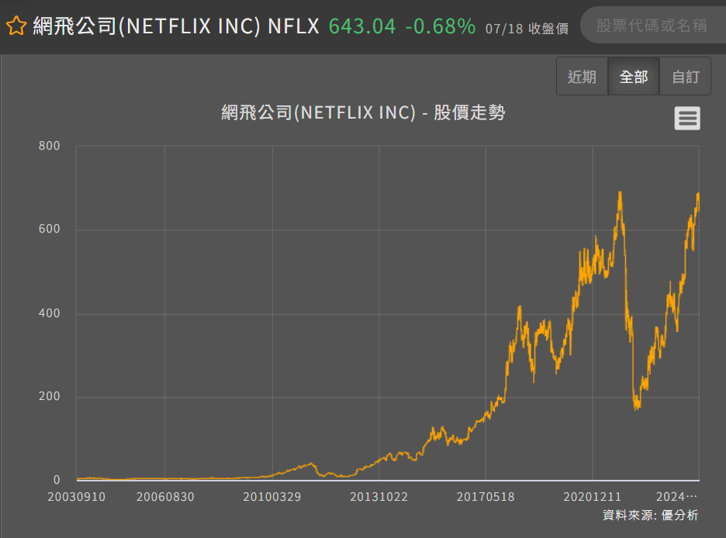The image size is (726, 538).
Task: Click y-axis label 600
Action: click(x=50, y=229)
